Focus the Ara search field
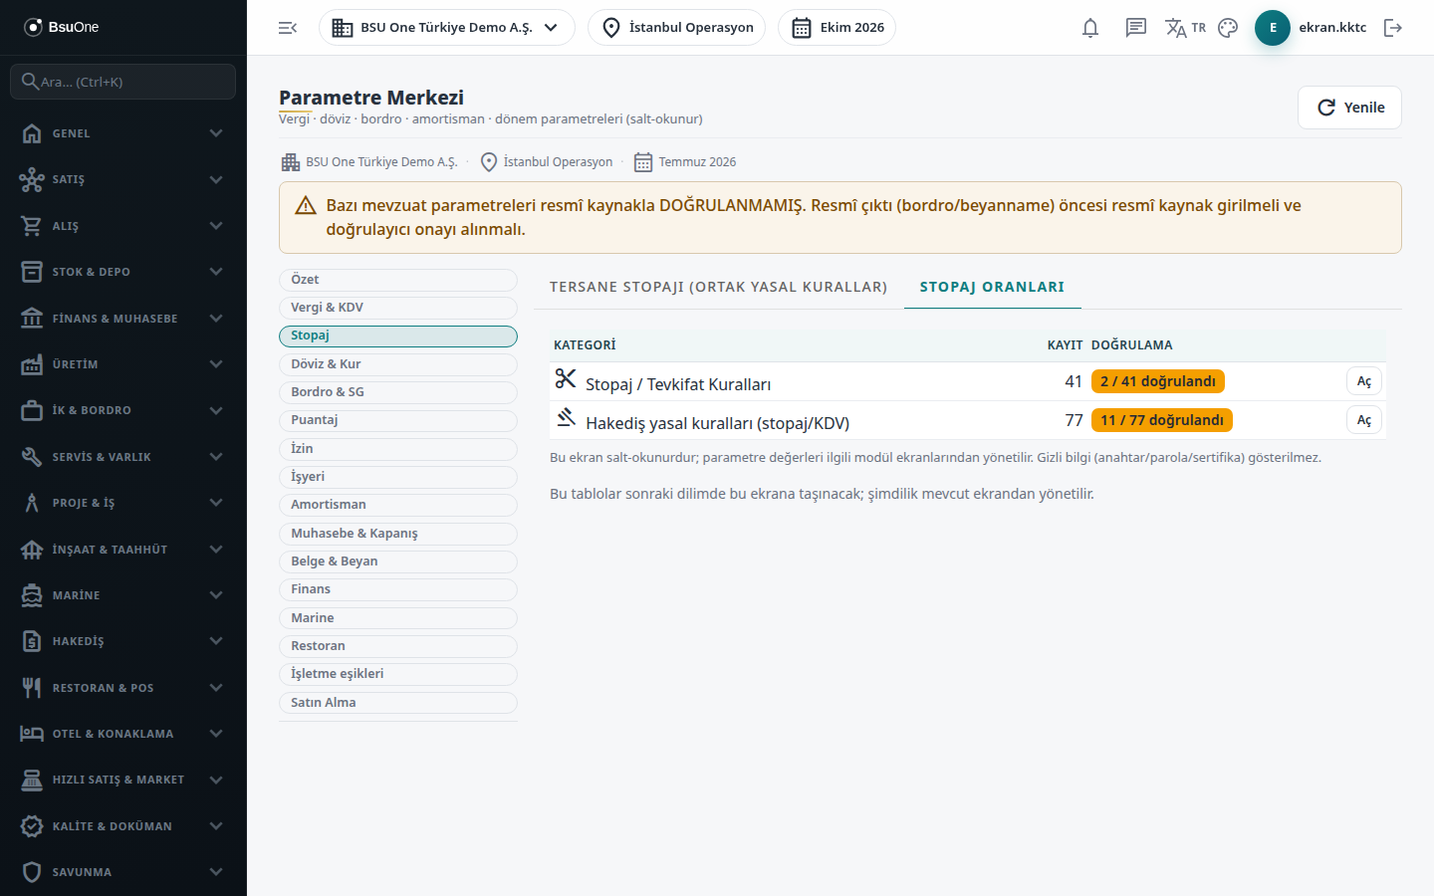Image resolution: width=1434 pixels, height=896 pixels. [123, 82]
